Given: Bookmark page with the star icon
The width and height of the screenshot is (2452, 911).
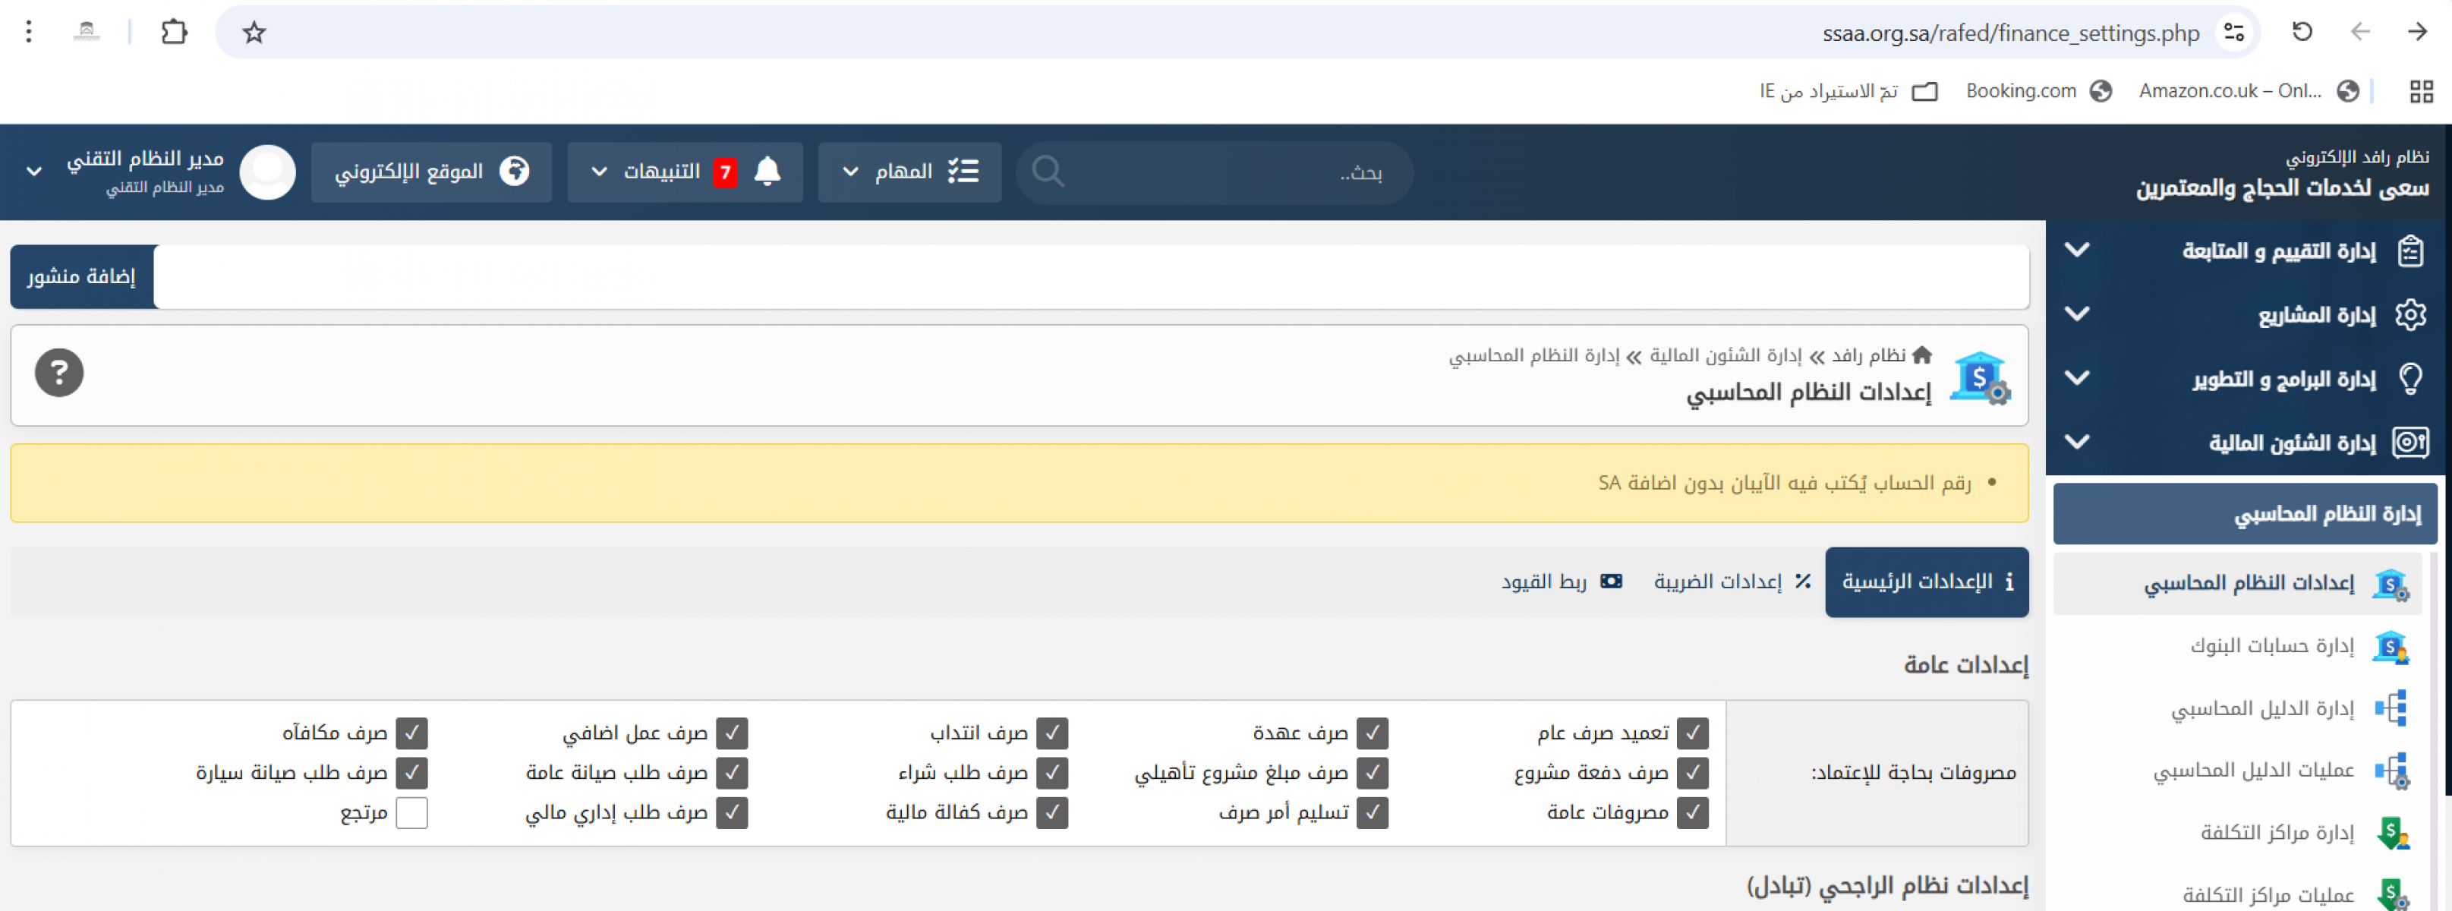Looking at the screenshot, I should (254, 33).
